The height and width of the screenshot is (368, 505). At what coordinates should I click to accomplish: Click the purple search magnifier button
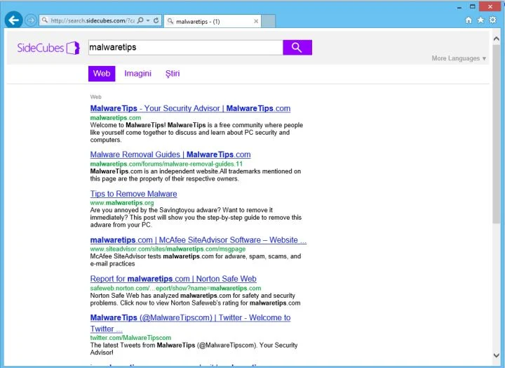coord(297,48)
